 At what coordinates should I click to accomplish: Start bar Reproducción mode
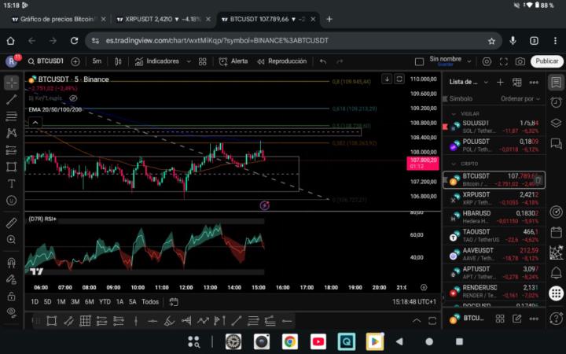coord(281,61)
